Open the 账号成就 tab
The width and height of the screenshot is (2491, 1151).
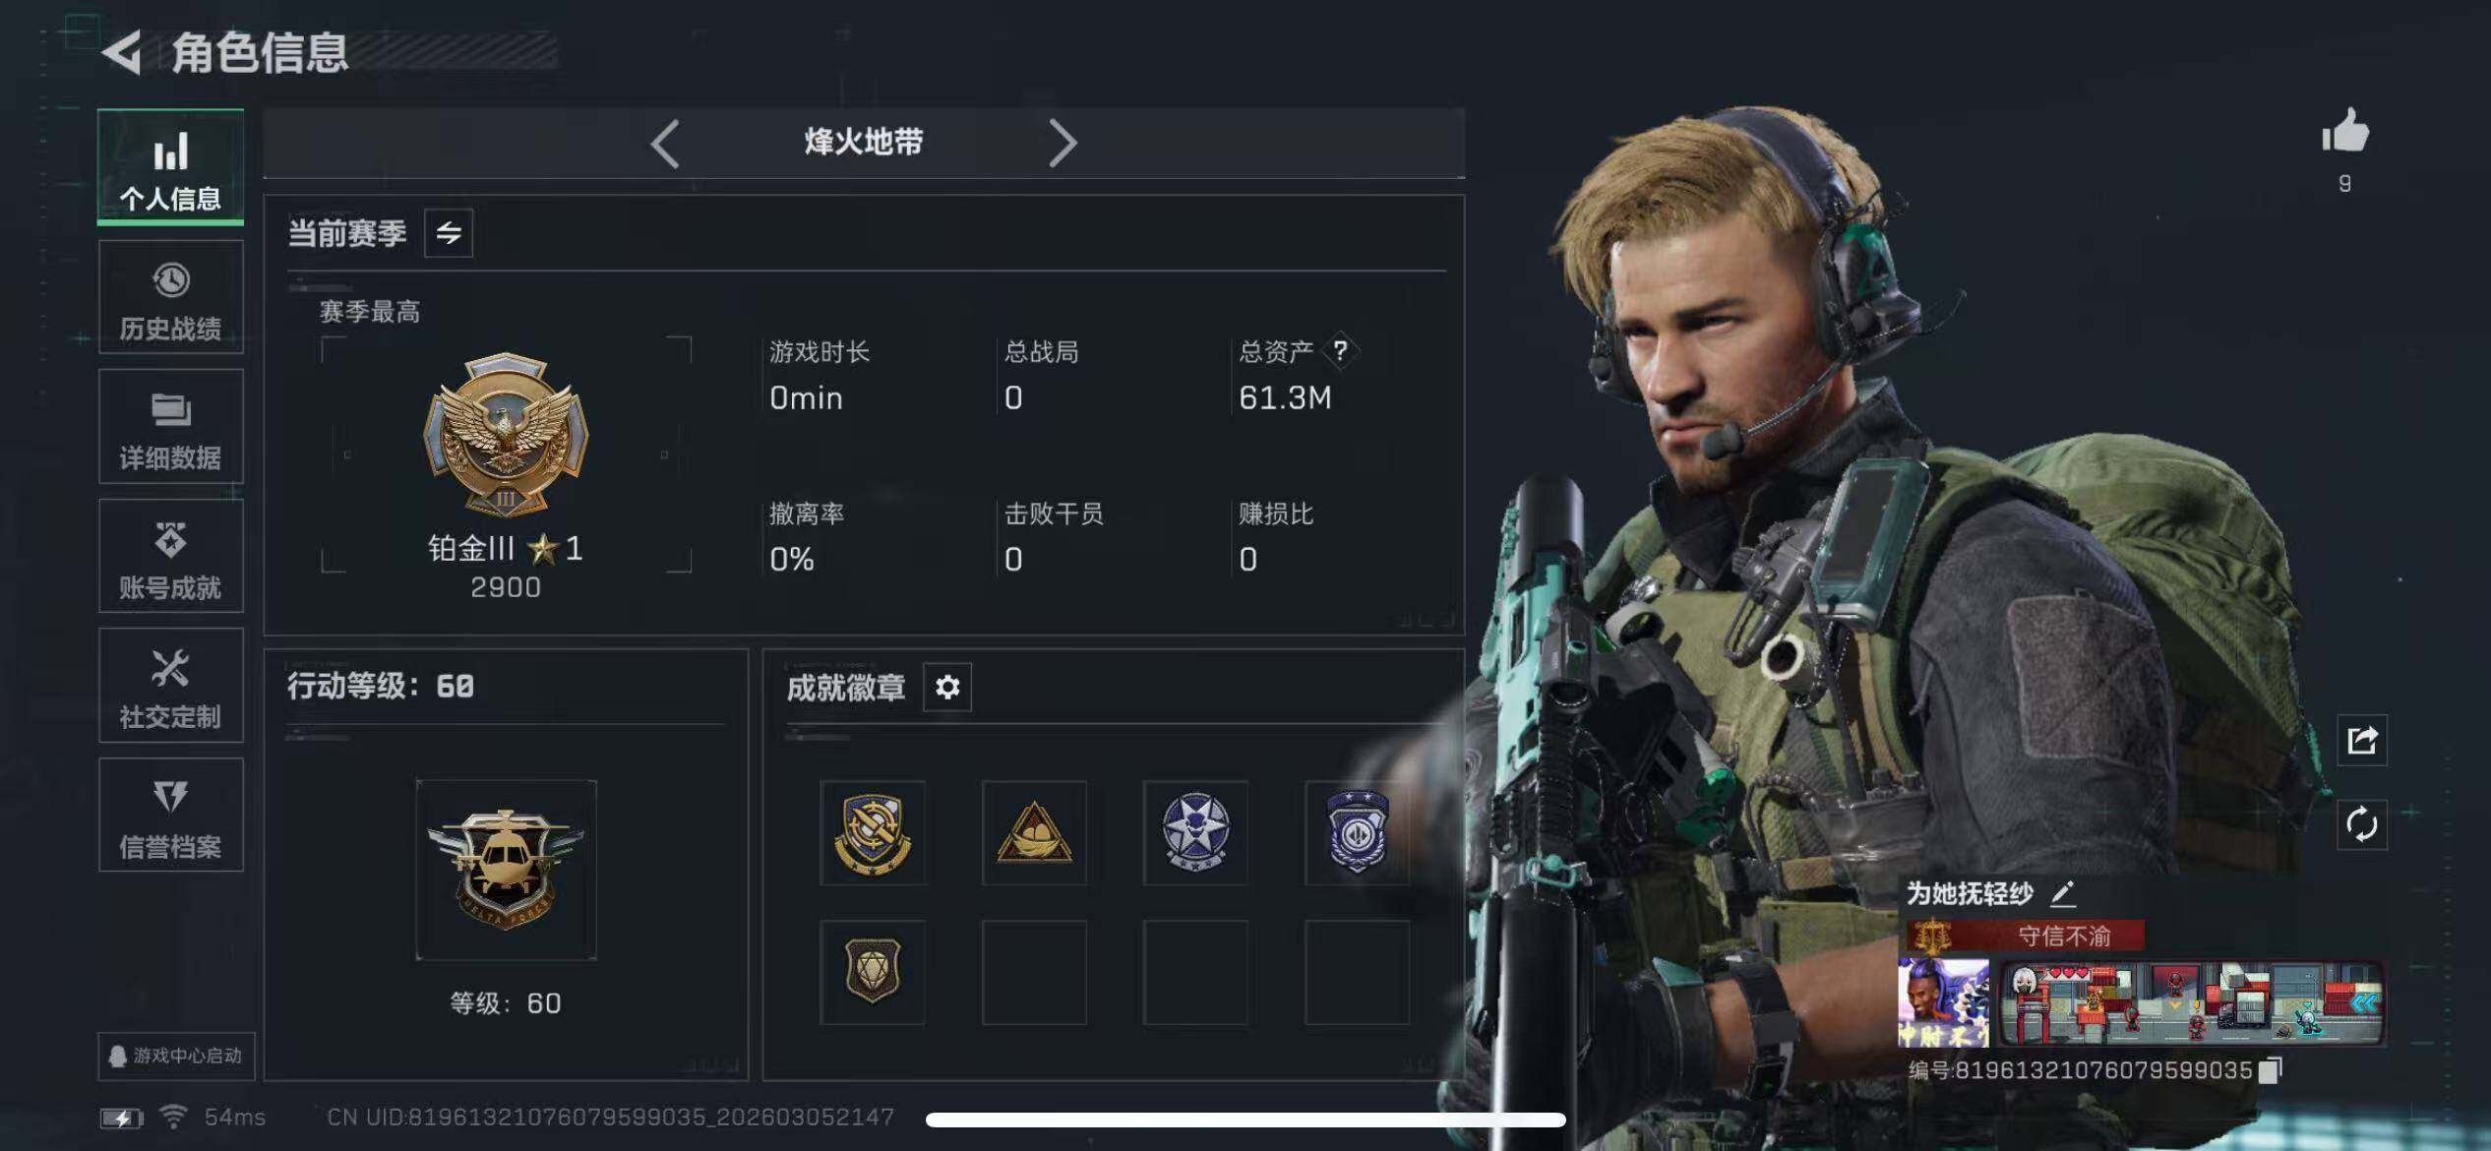170,556
